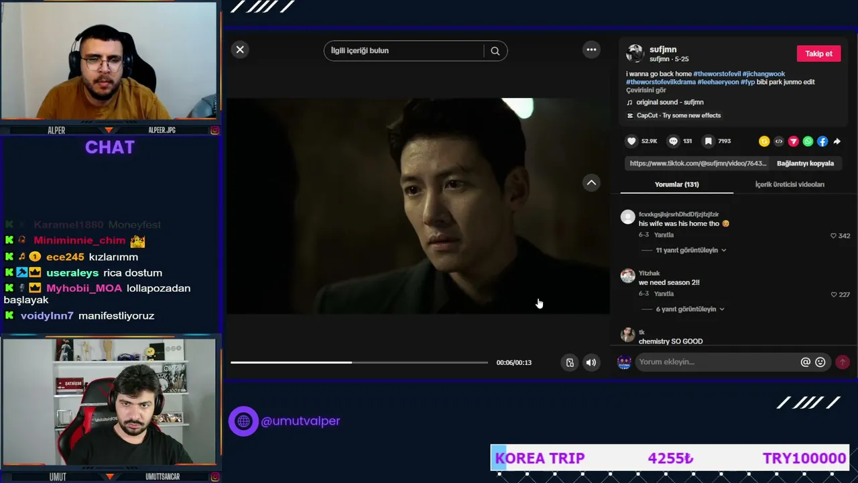The image size is (858, 483).
Task: Save the video with bookmark icon
Action: click(708, 142)
